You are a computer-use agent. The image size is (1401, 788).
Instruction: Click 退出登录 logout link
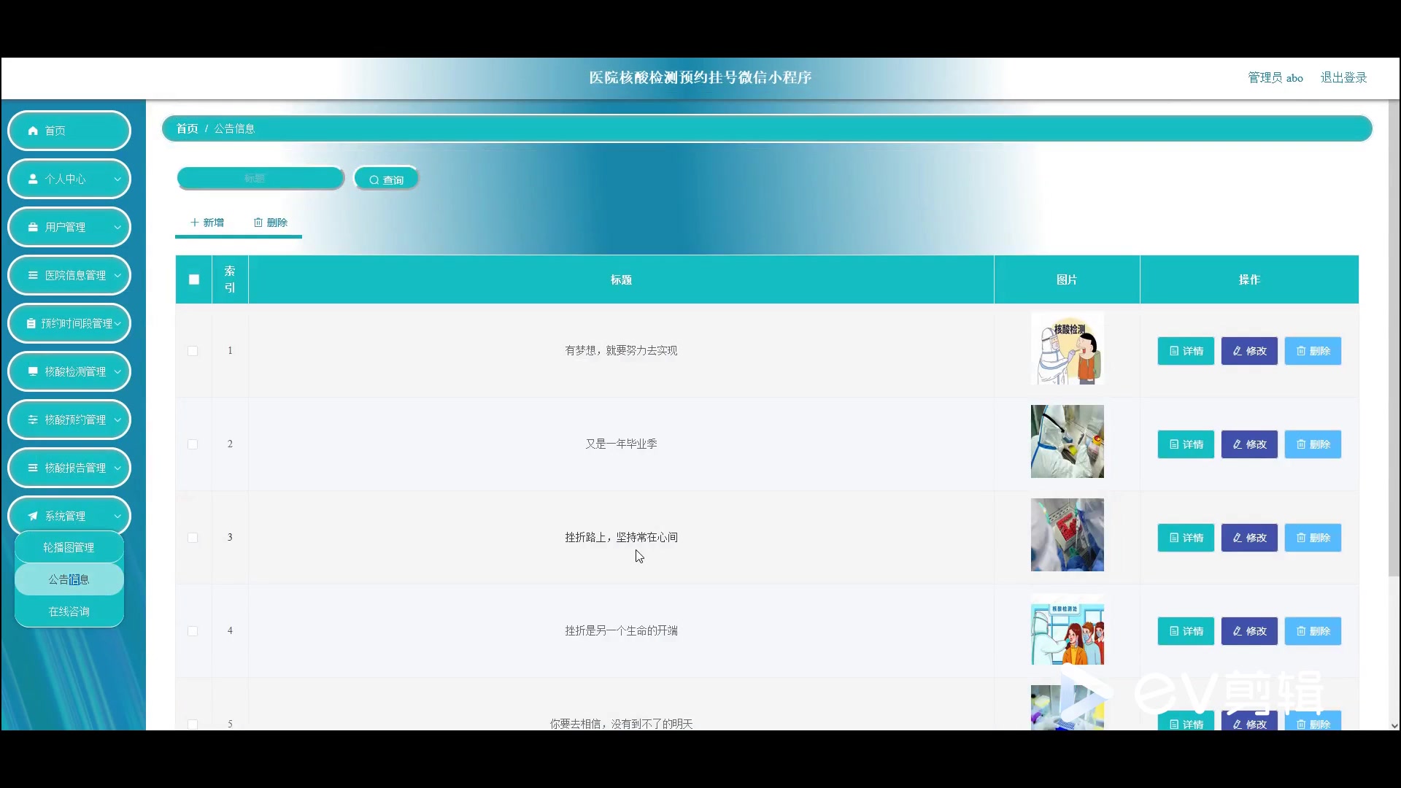pos(1343,77)
